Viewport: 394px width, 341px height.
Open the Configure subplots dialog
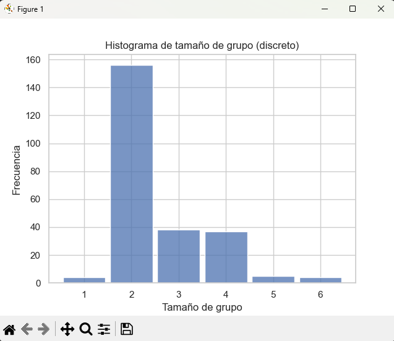point(104,329)
